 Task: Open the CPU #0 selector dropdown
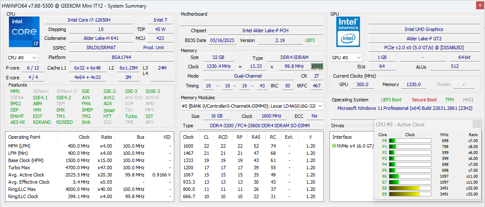tap(22, 57)
